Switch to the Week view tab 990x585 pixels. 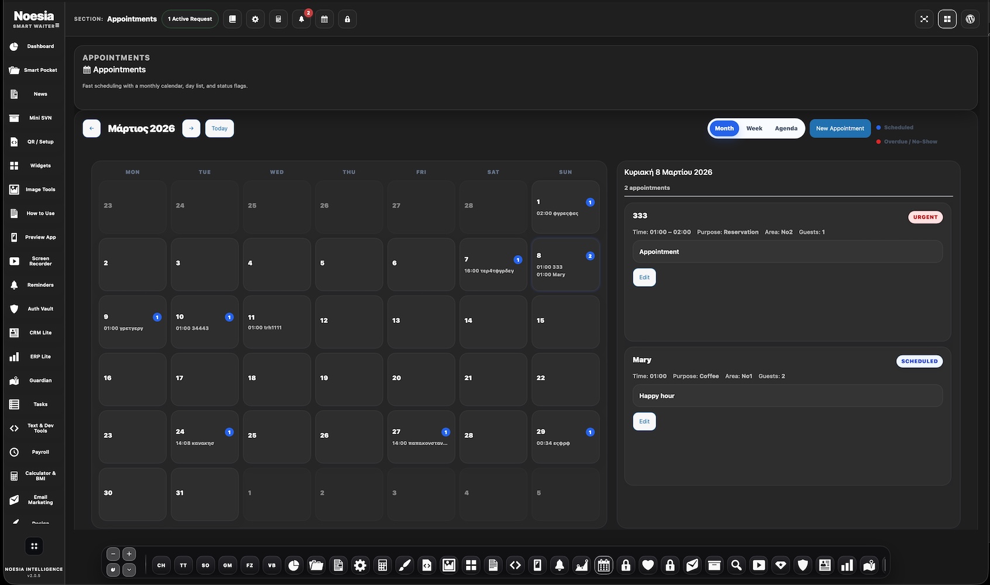tap(754, 128)
